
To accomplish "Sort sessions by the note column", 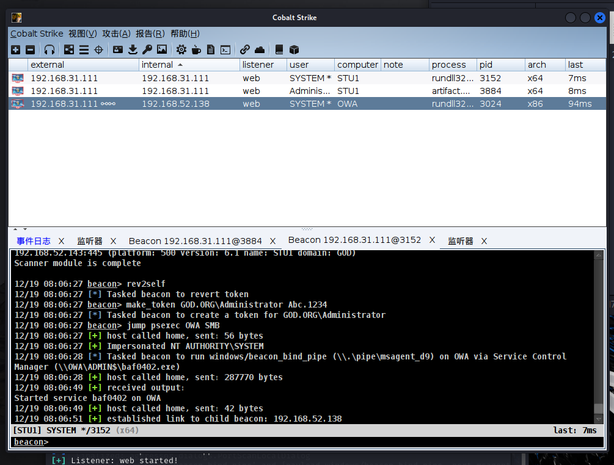I will tap(405, 65).
